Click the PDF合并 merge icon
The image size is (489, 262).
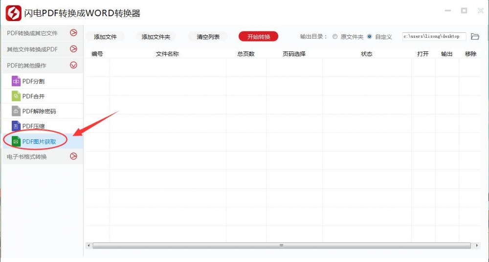point(16,96)
